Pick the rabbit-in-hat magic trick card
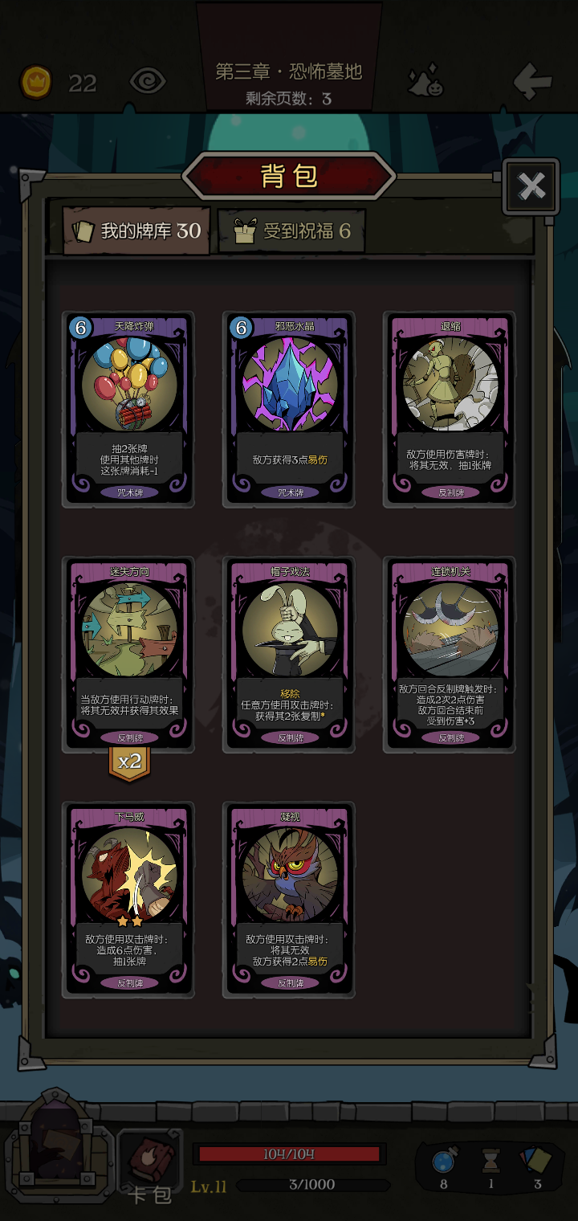 [289, 655]
